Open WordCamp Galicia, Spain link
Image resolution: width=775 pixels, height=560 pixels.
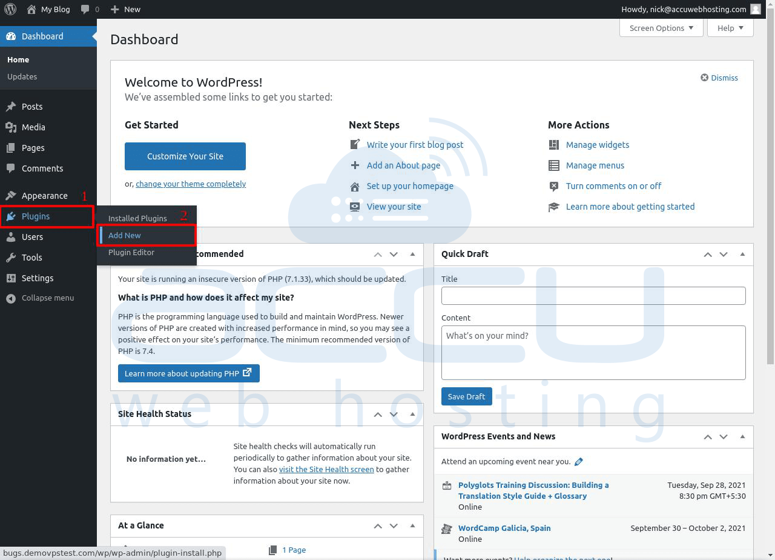504,528
